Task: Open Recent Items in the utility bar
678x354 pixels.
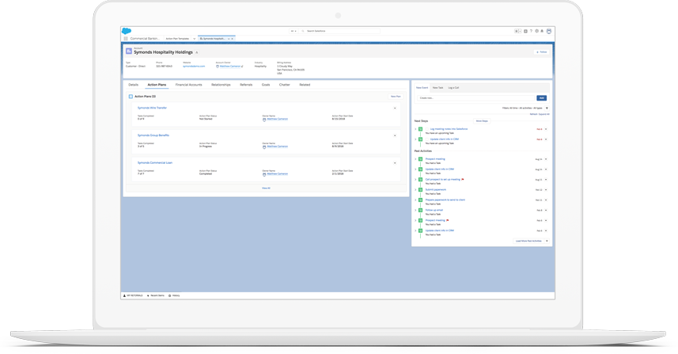Action: pyautogui.click(x=156, y=295)
